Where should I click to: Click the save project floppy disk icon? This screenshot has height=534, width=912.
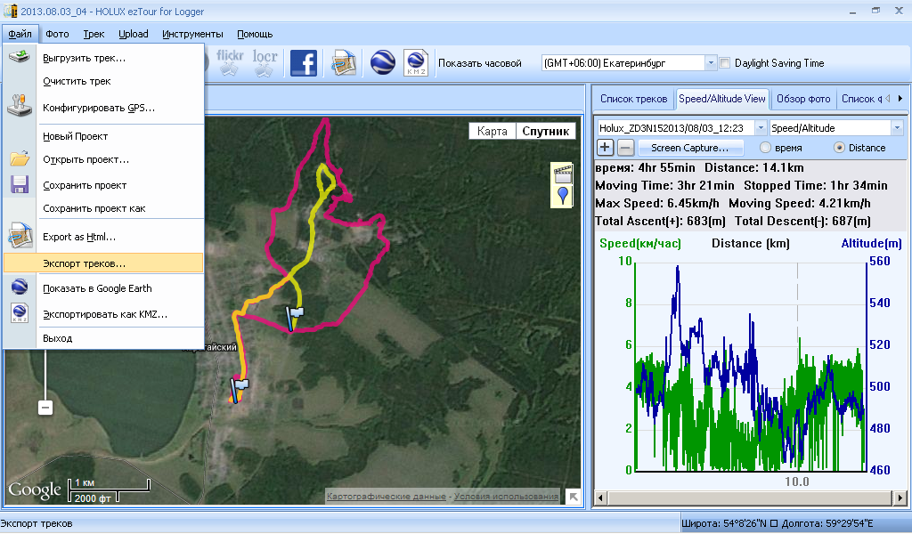pyautogui.click(x=20, y=184)
